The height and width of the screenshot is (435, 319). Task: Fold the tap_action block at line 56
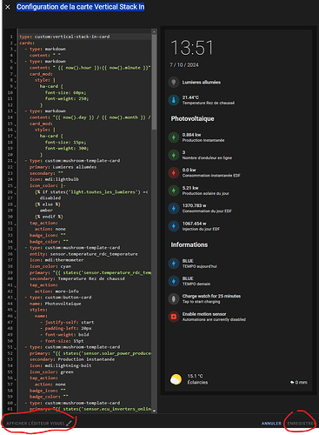coord(15,378)
